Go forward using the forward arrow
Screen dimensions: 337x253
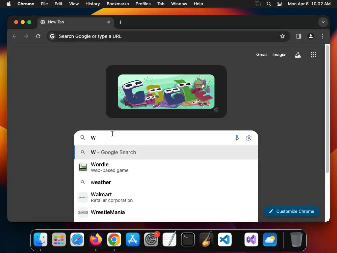(26, 36)
